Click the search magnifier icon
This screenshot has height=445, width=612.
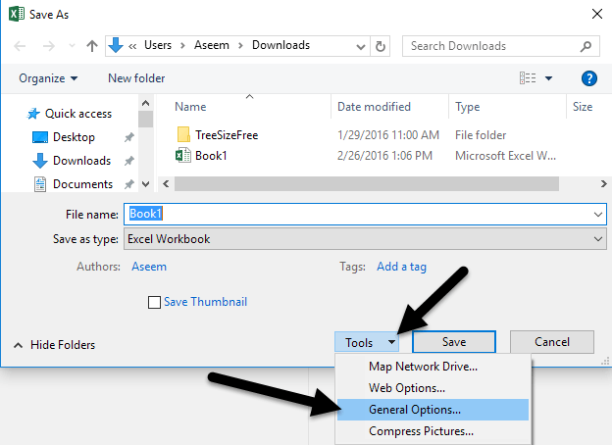pyautogui.click(x=586, y=46)
